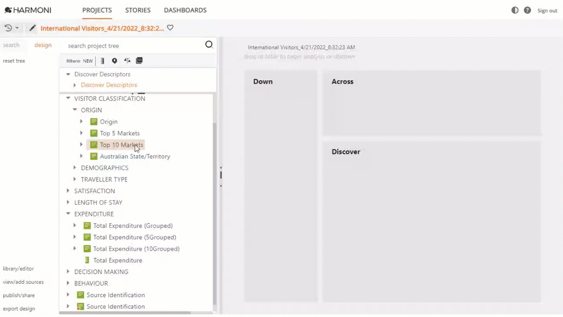Switch to the design tab

point(43,45)
